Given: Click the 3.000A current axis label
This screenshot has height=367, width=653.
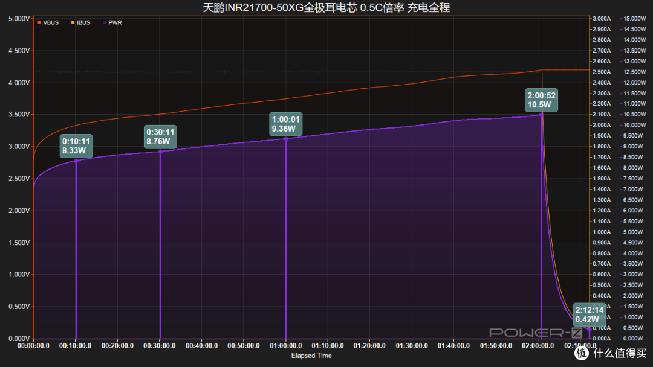Looking at the screenshot, I should 602,19.
